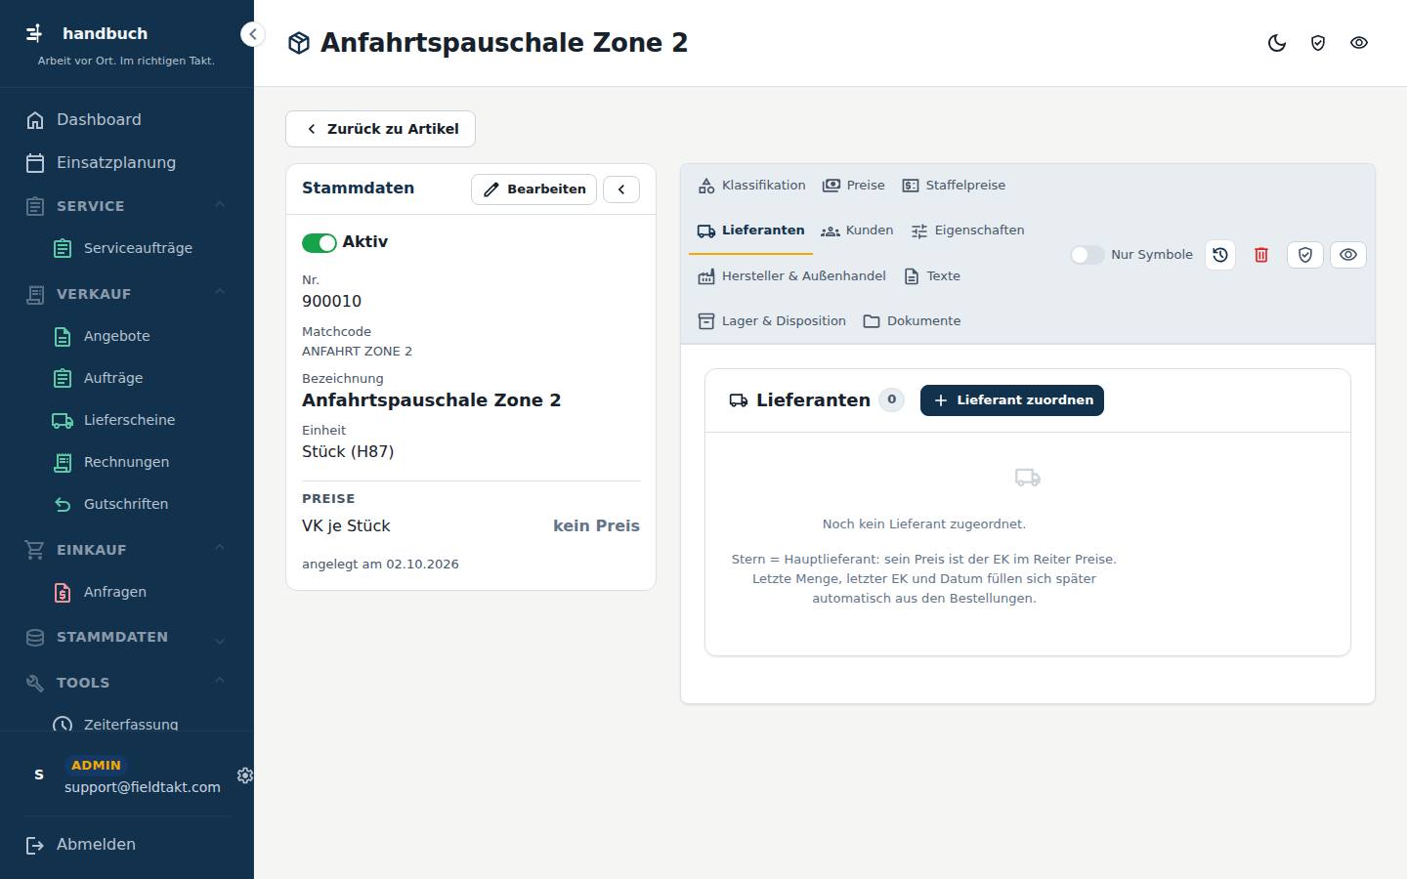Open history icon in tab toolbar

(x=1220, y=255)
